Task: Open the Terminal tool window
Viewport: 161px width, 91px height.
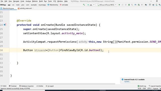Action: 13,86
